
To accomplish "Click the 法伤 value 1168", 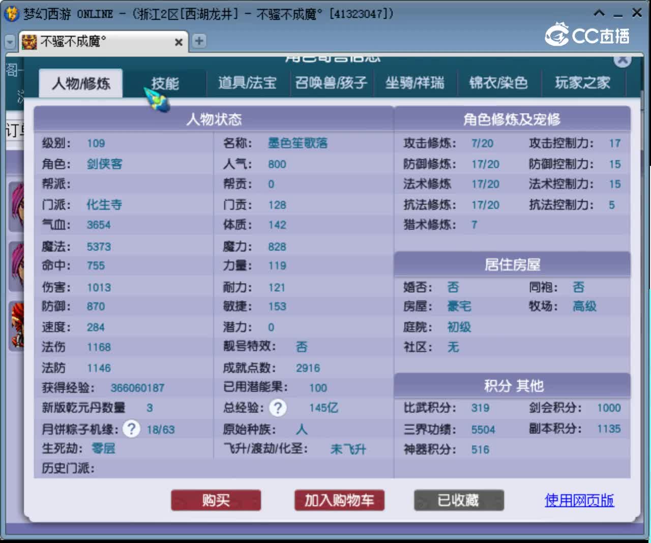I will (99, 347).
